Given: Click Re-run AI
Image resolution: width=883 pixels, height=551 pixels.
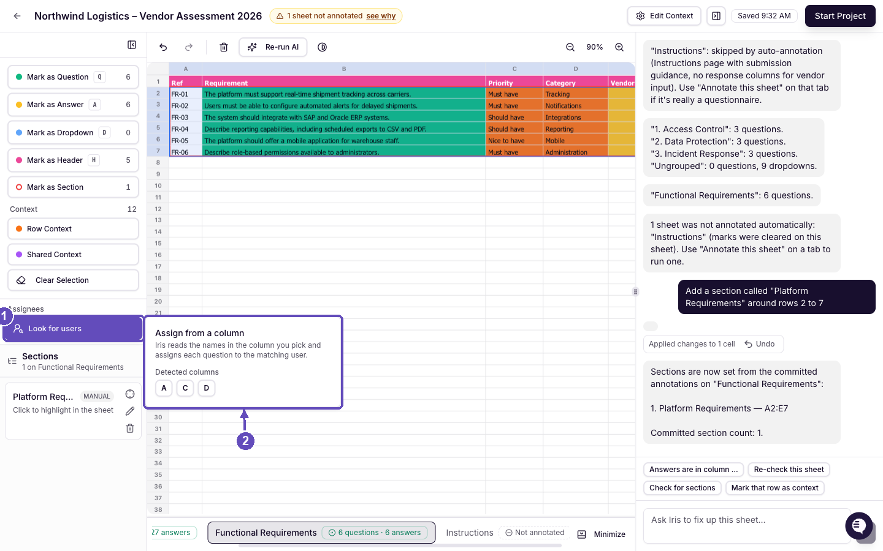Looking at the screenshot, I should pos(273,47).
